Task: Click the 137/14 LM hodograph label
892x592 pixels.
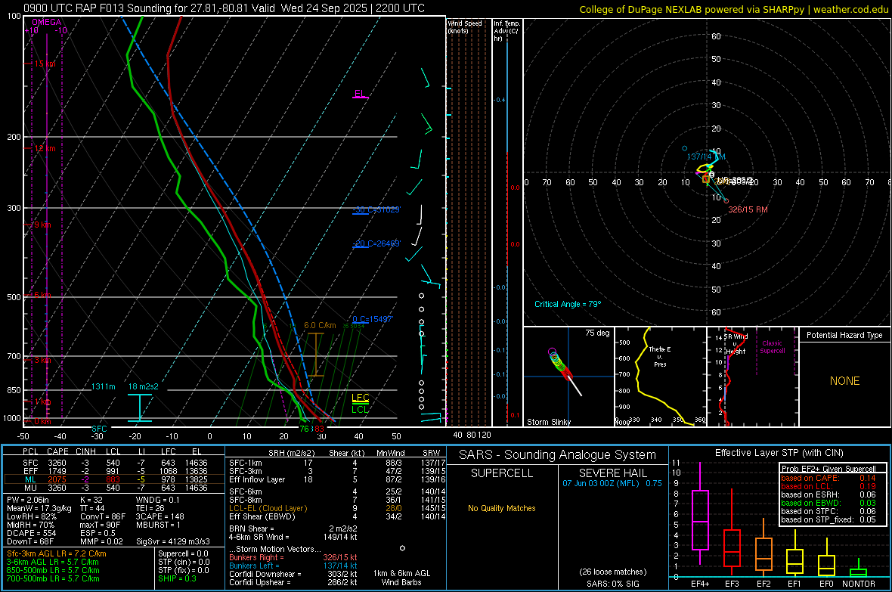Action: tap(706, 157)
